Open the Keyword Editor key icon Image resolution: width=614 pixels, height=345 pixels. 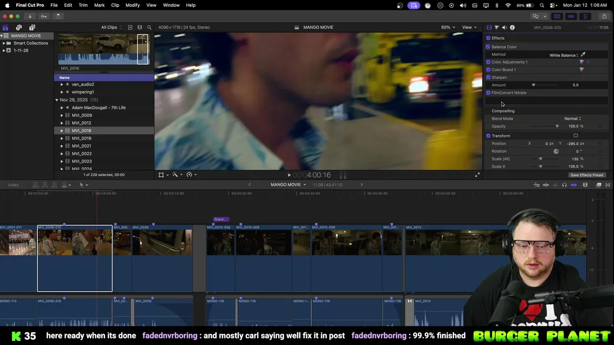(x=44, y=16)
